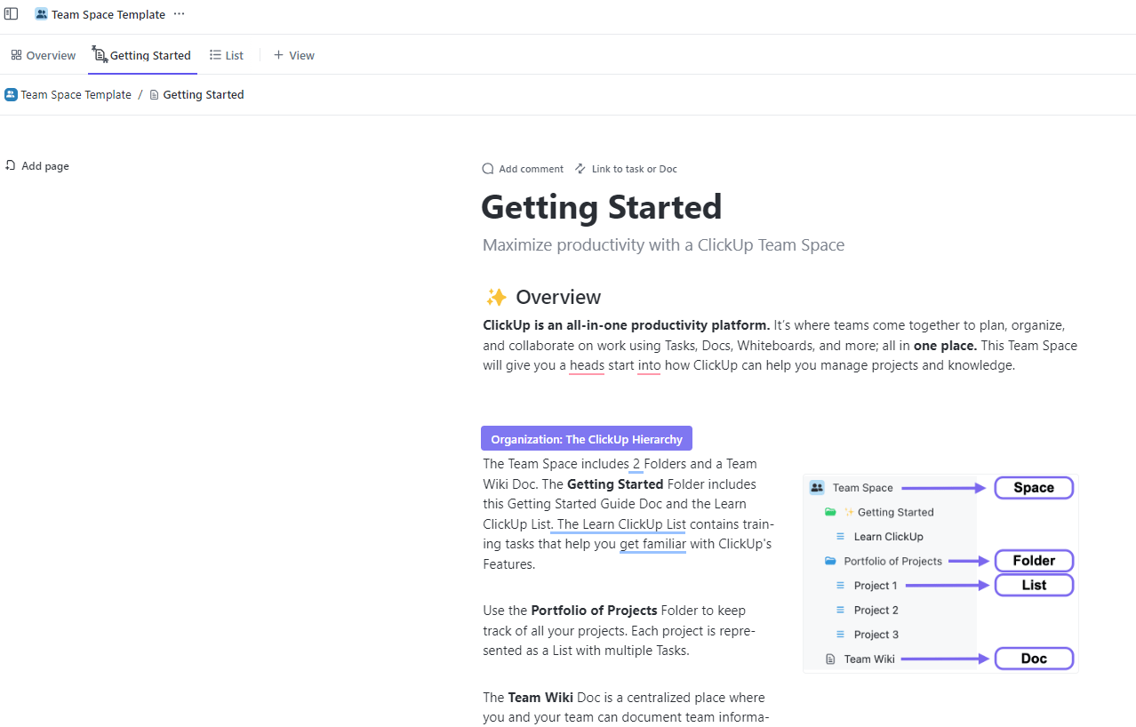Viewport: 1136px width, 727px height.
Task: Click the Getting Started document title
Action: tap(602, 207)
